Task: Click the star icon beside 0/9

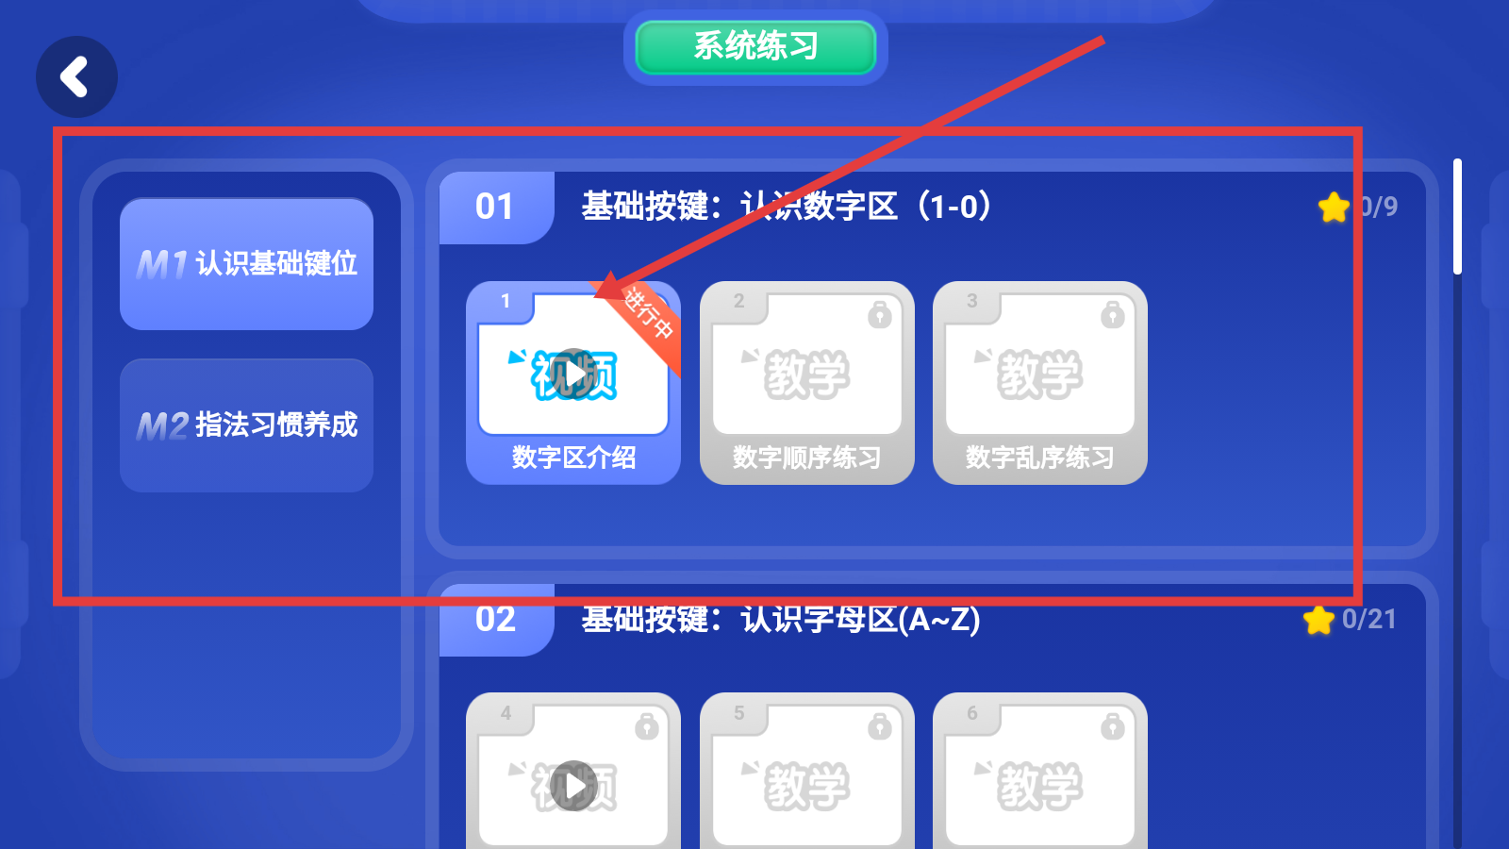Action: click(x=1334, y=207)
